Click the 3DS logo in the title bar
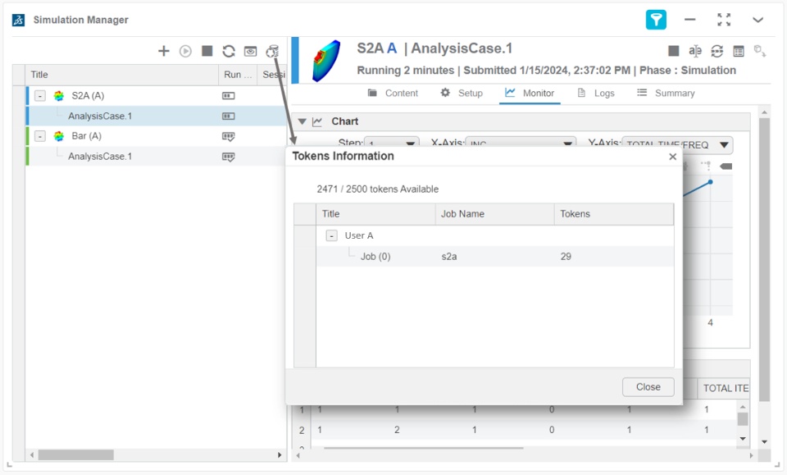The height and width of the screenshot is (475, 787). pos(19,20)
